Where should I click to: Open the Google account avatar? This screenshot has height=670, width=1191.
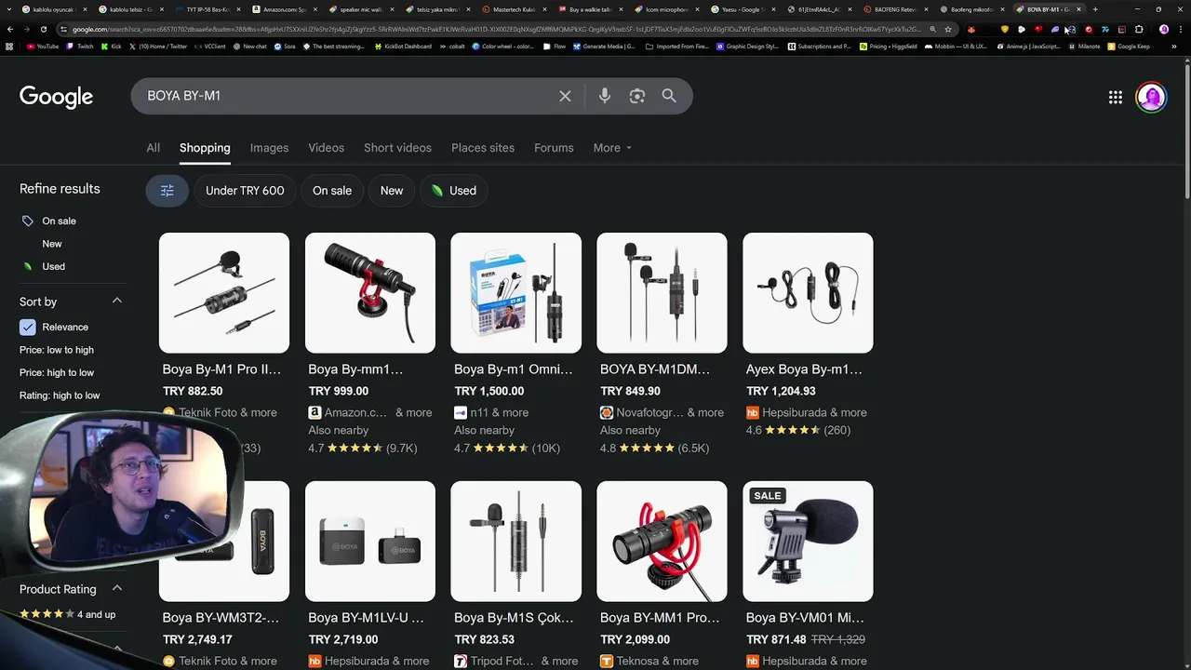coord(1151,97)
